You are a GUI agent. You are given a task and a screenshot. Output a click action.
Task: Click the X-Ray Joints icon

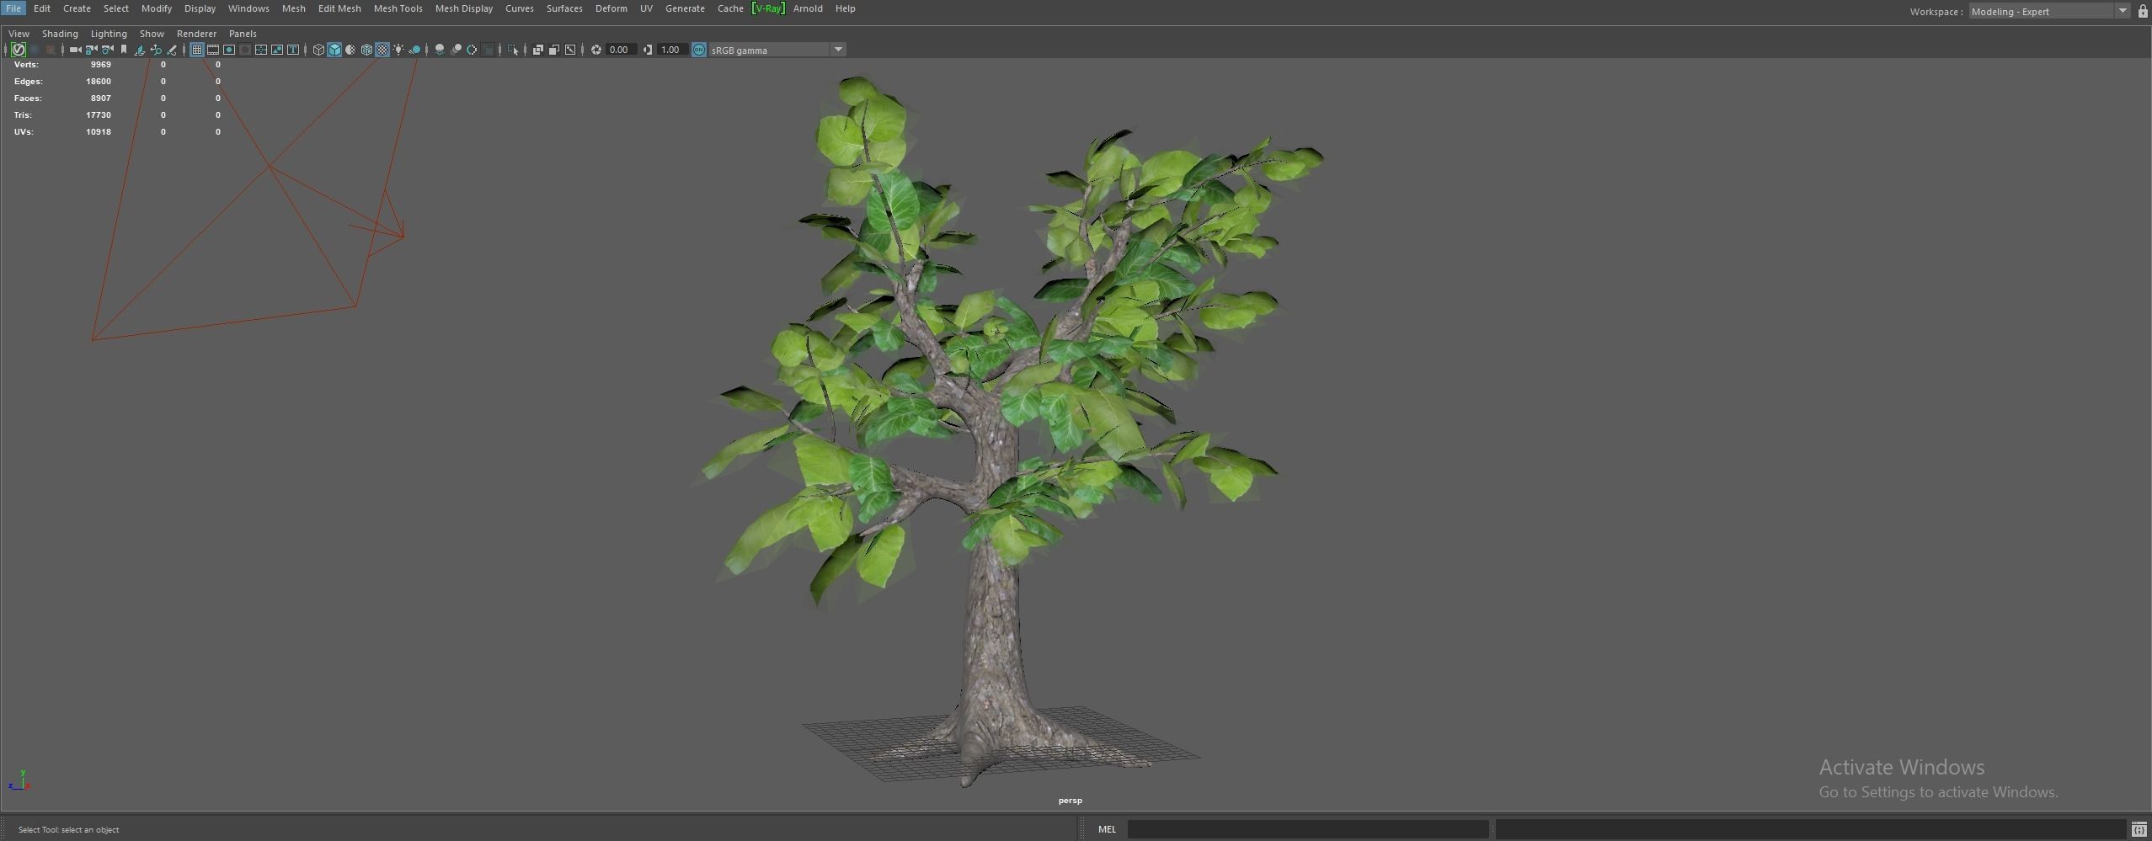tap(570, 50)
